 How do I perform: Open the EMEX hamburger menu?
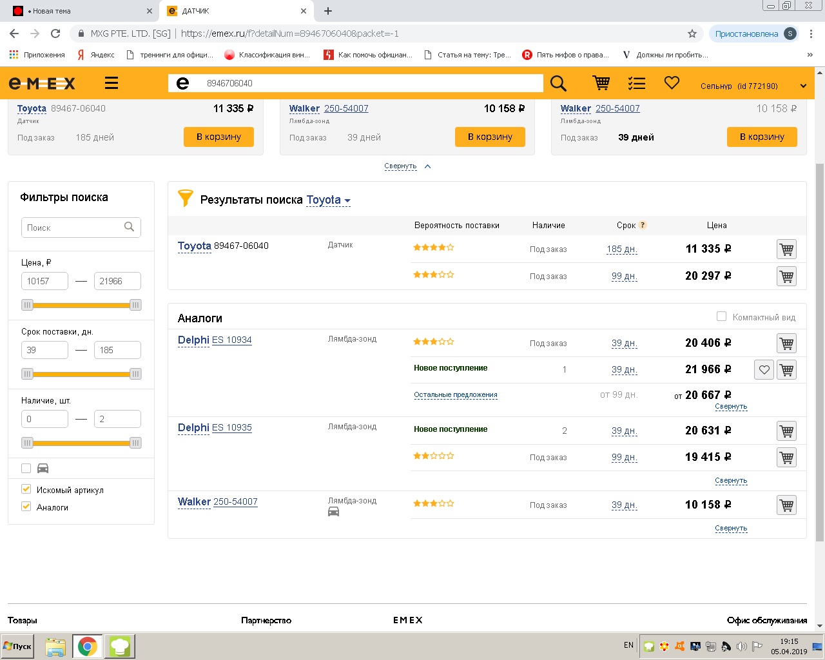click(x=112, y=83)
